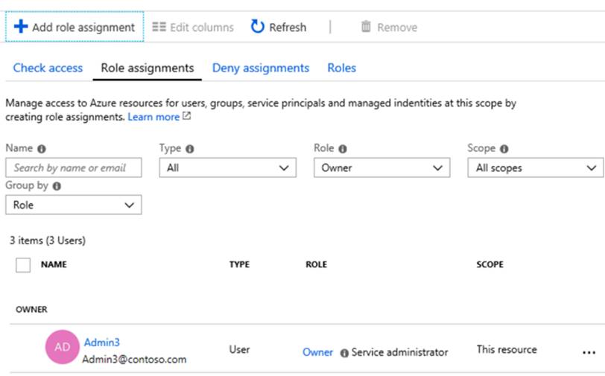
Task: Open the Learn more link
Action: click(x=153, y=117)
